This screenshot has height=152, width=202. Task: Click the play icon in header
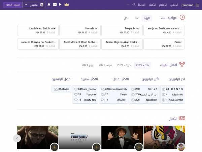(60, 4)
